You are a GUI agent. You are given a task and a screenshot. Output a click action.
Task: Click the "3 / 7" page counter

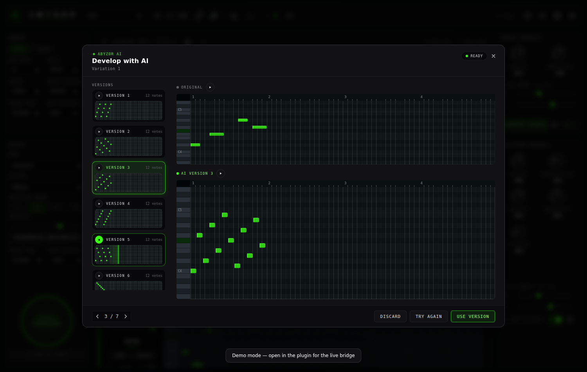tap(112, 316)
